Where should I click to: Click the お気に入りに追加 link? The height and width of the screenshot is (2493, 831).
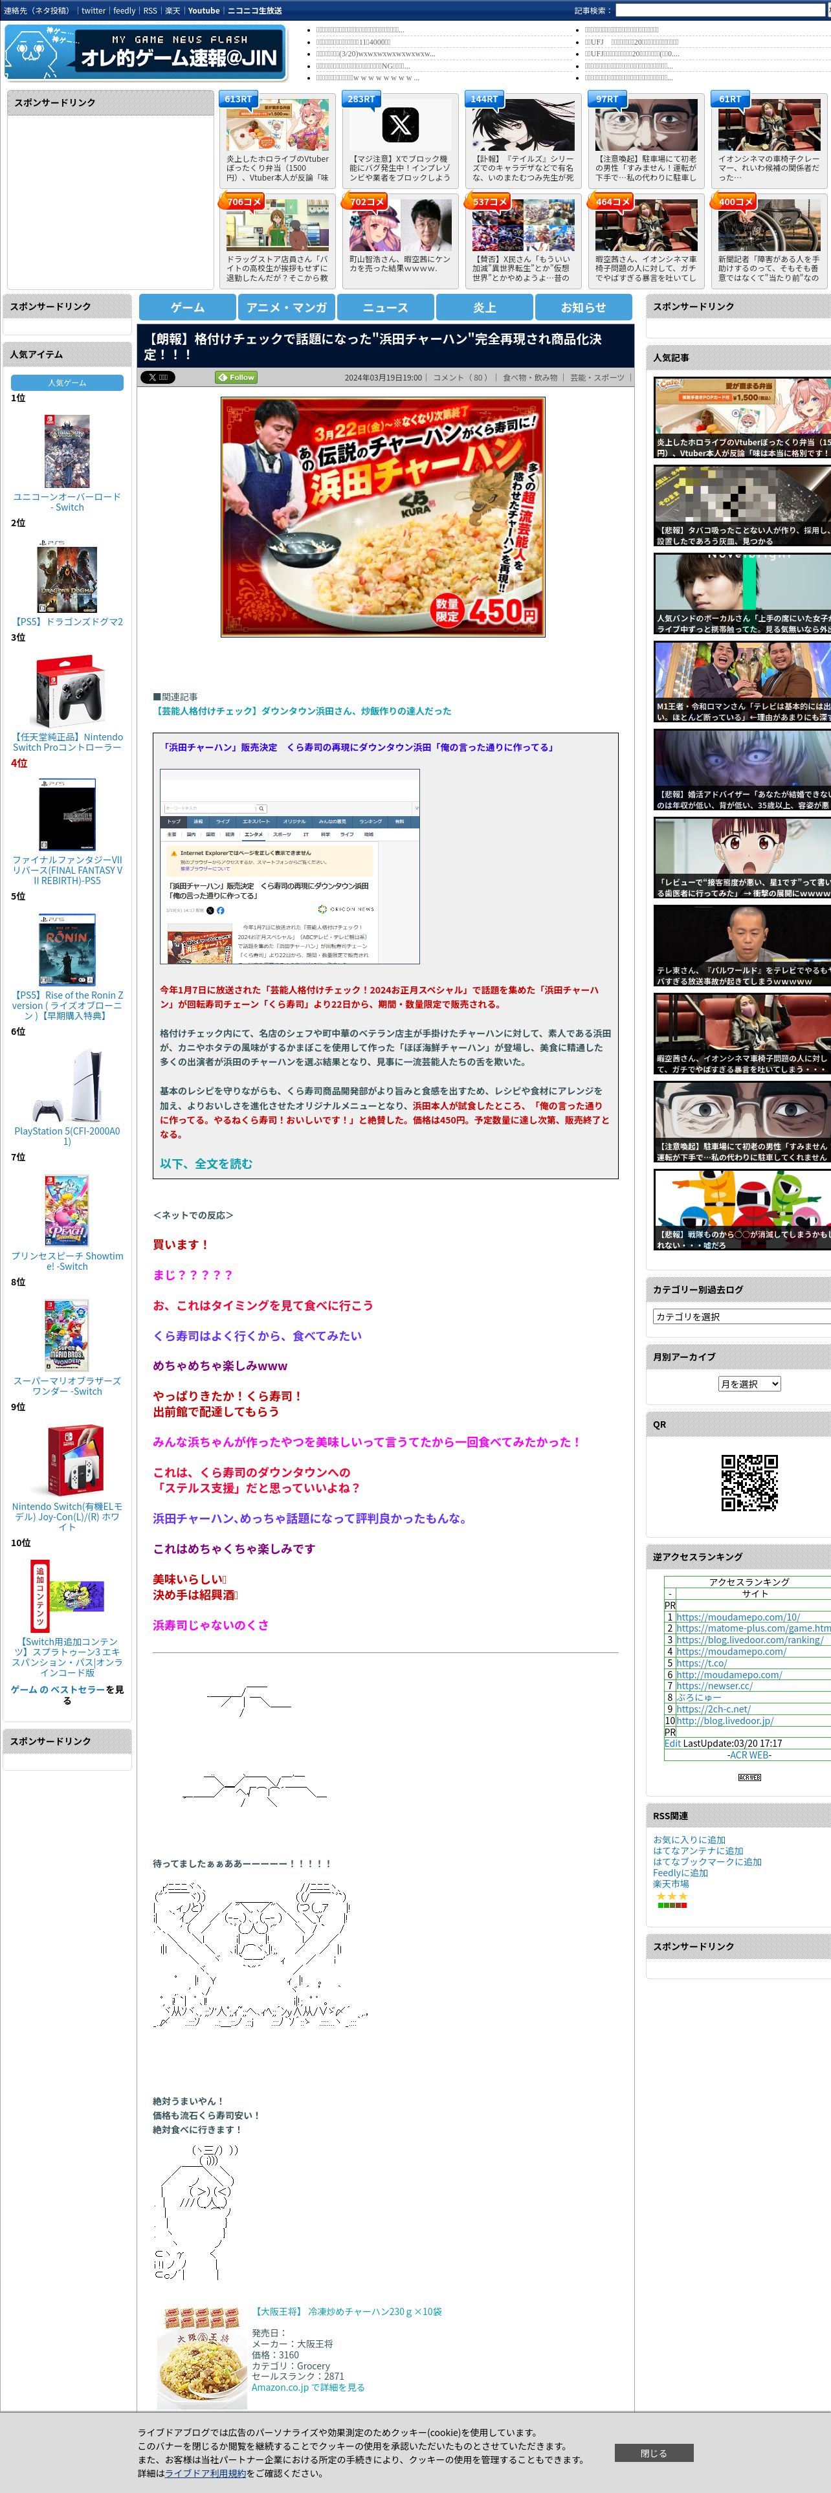(689, 1840)
